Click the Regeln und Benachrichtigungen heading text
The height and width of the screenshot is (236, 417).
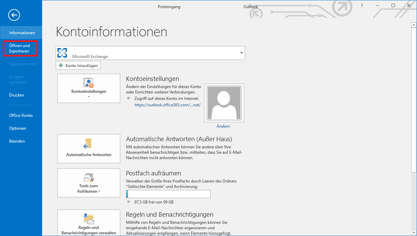pos(169,215)
